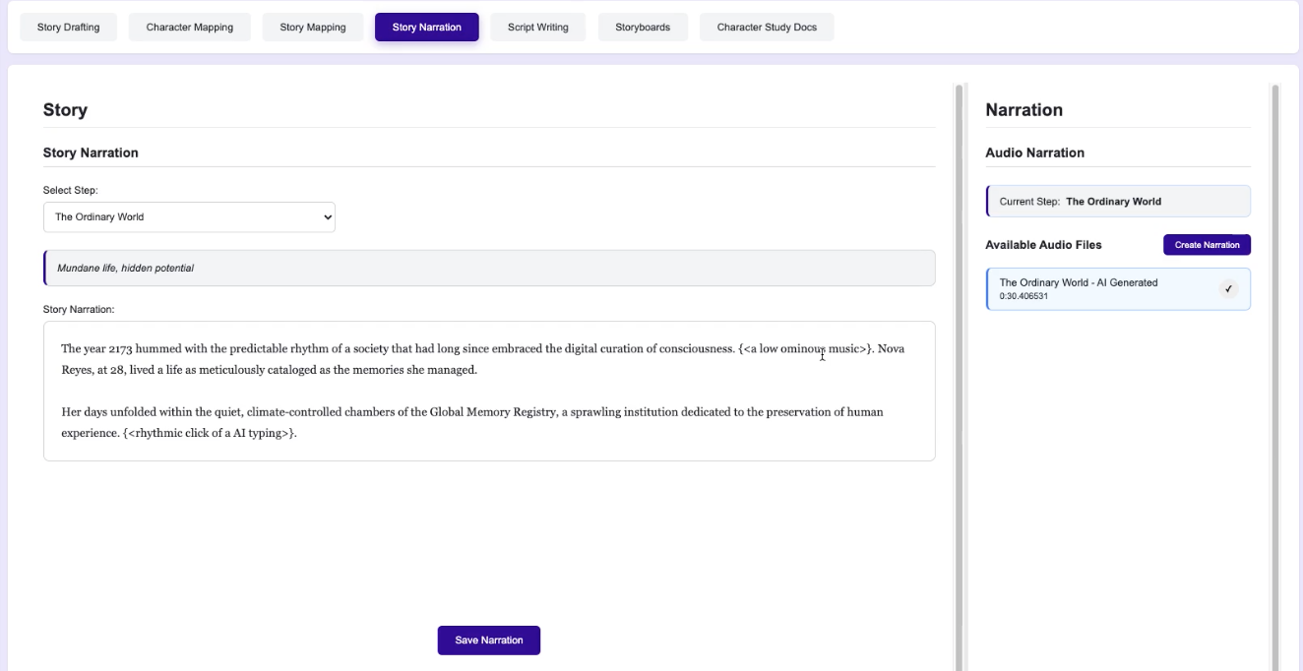Click the checkmark icon on the audio file
The height and width of the screenshot is (671, 1303).
[x=1228, y=289]
